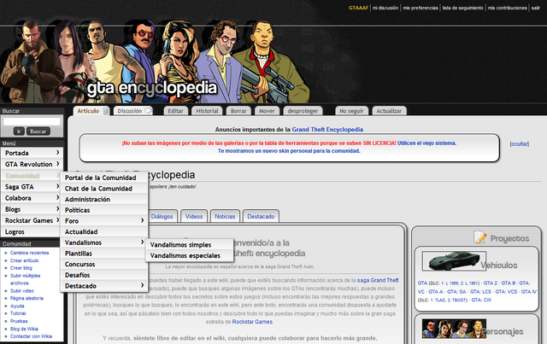
Task: Select Vandalismos especiales submenu item
Action: click(190, 255)
